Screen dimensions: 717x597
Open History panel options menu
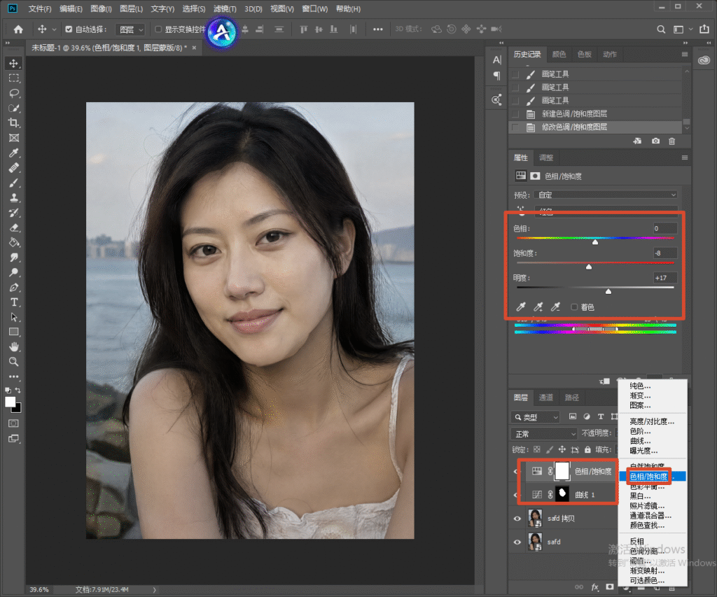click(x=685, y=55)
